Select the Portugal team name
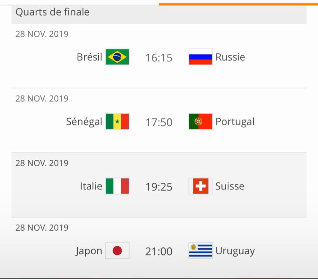This screenshot has height=279, width=318. pos(235,122)
